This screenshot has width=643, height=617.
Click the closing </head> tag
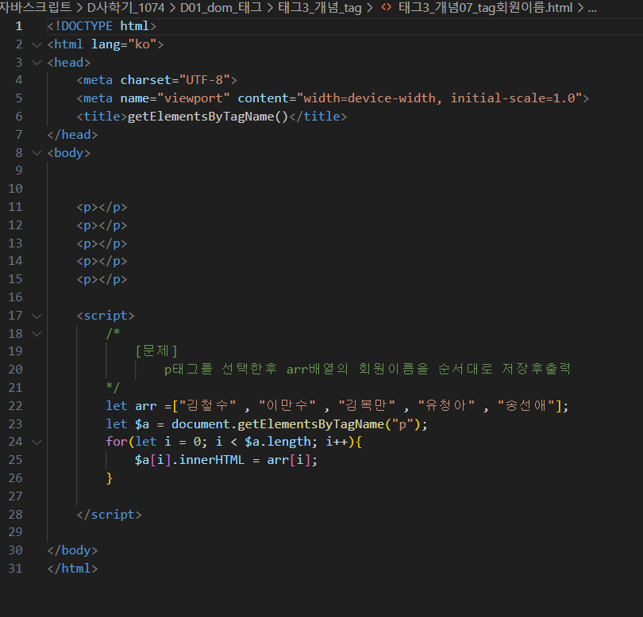pyautogui.click(x=72, y=135)
